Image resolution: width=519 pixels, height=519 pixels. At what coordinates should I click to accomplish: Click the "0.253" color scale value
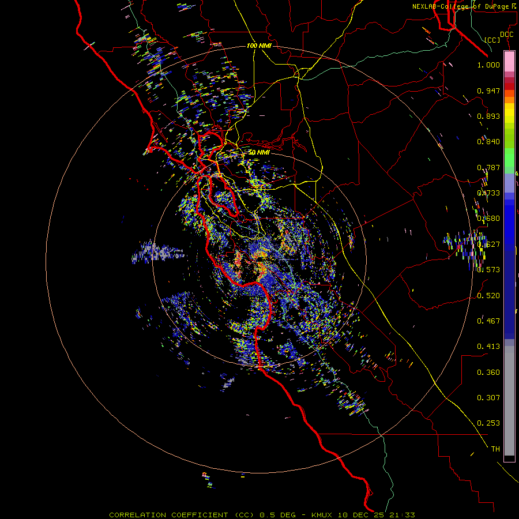click(488, 423)
